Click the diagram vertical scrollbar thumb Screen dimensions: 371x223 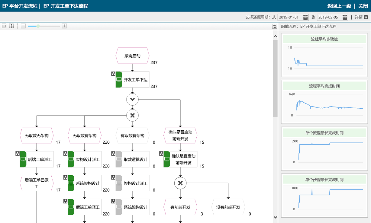[x=275, y=78]
